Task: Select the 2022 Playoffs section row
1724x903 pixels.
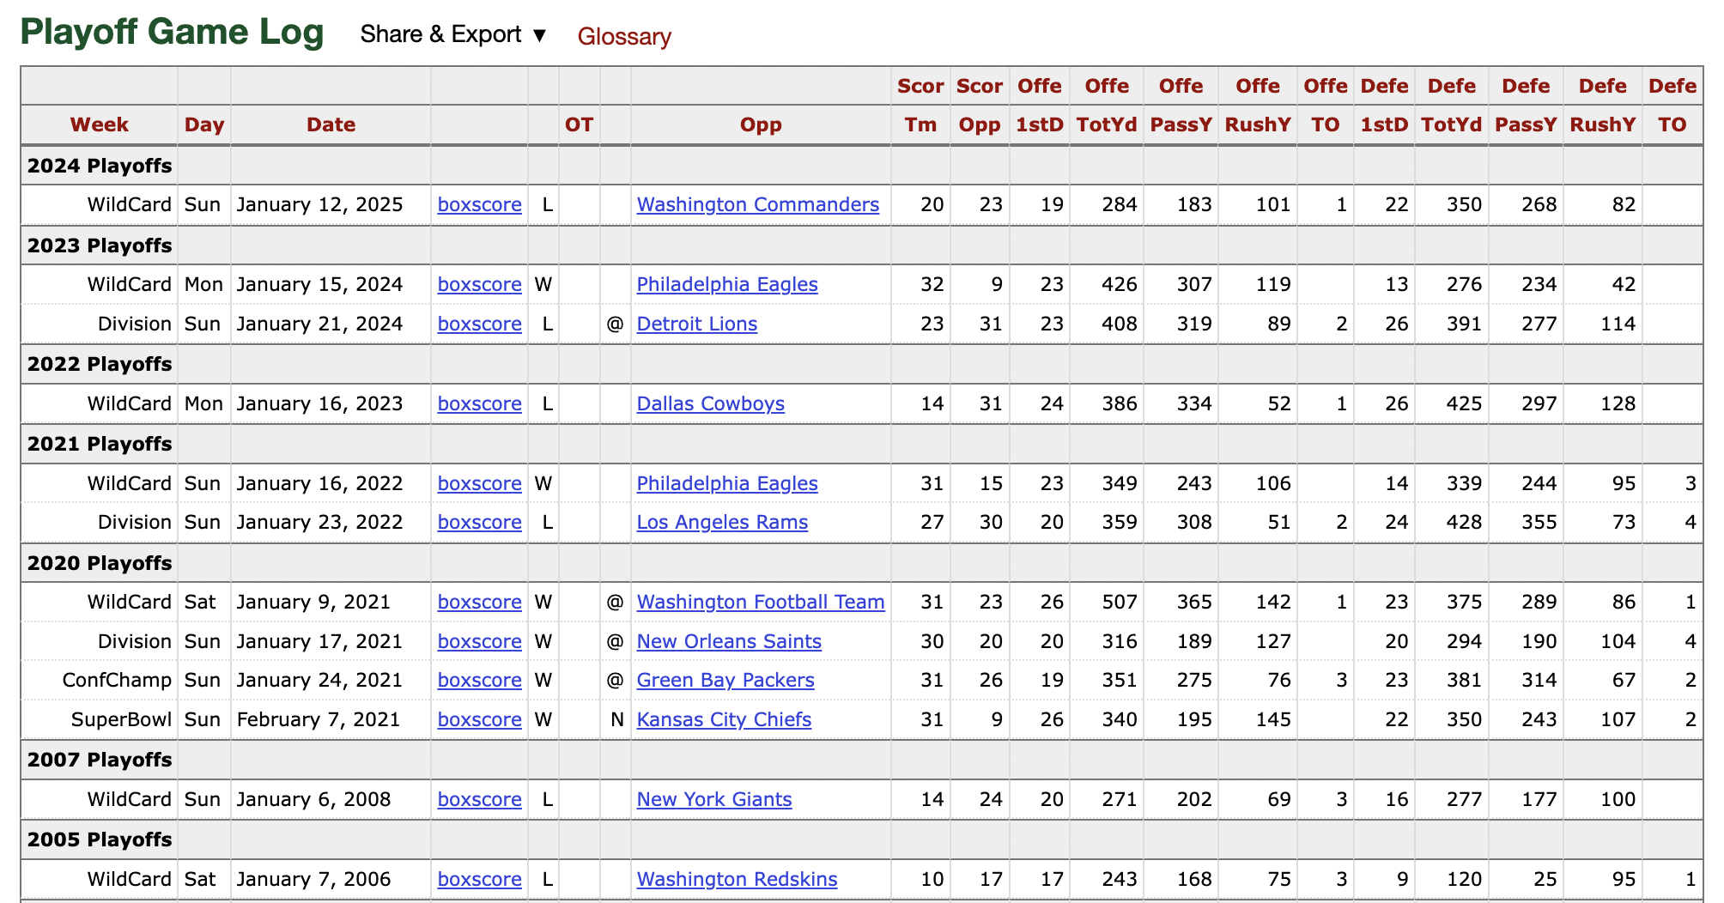Action: click(862, 364)
